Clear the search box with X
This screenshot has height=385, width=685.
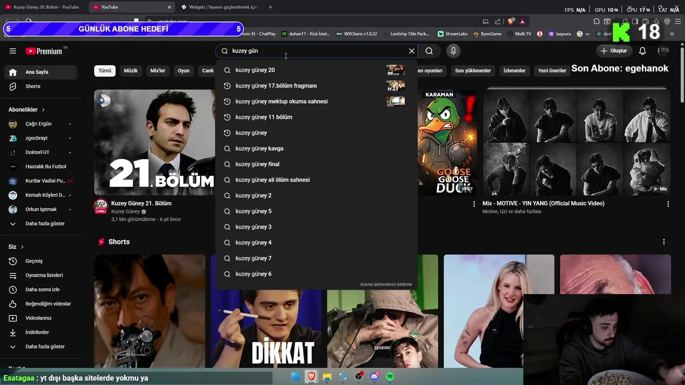click(x=412, y=51)
